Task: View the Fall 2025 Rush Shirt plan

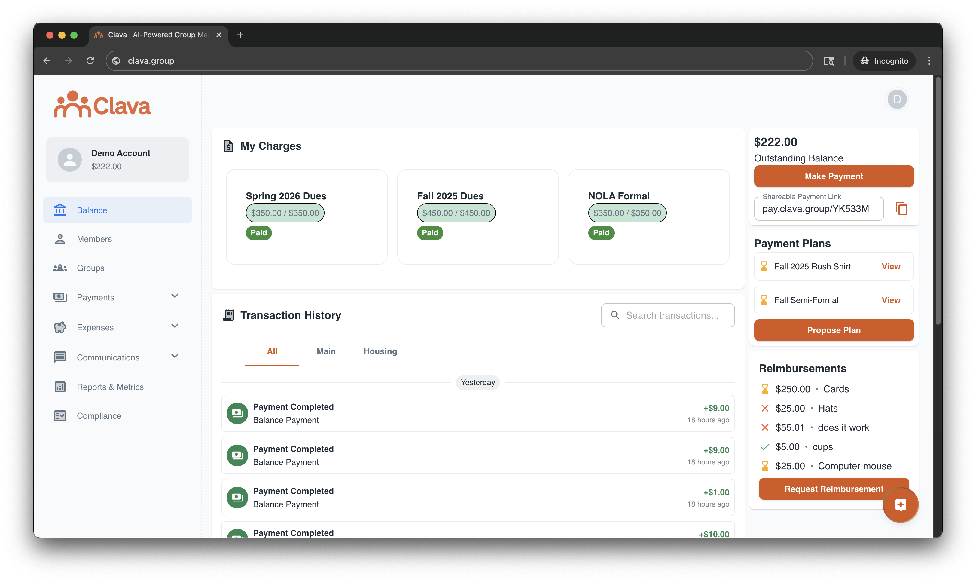Action: click(891, 266)
